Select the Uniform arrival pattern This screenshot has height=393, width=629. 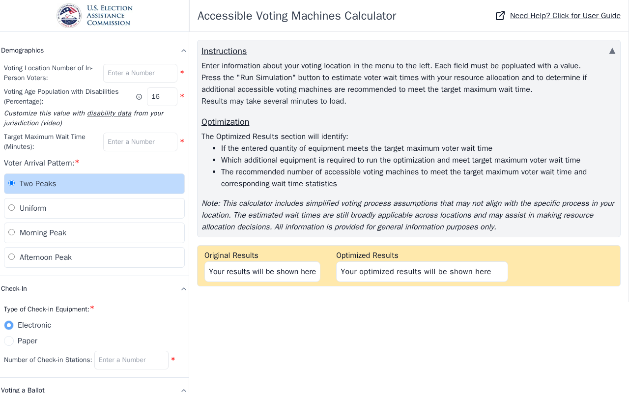coord(94,208)
